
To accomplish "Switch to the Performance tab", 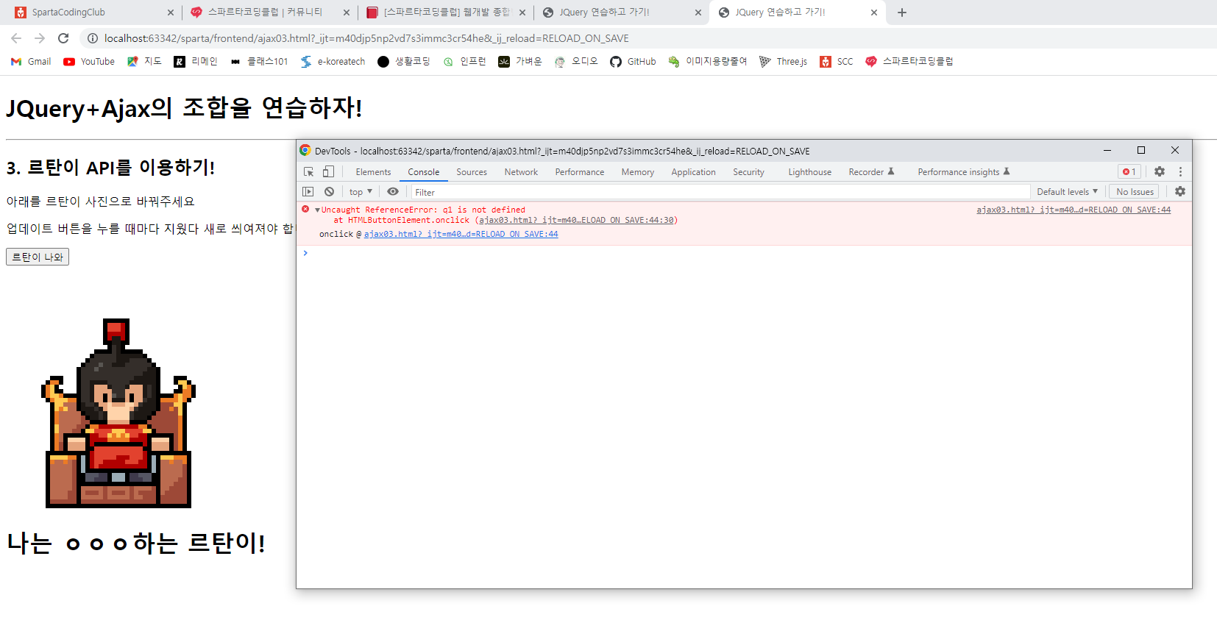I will click(x=580, y=172).
